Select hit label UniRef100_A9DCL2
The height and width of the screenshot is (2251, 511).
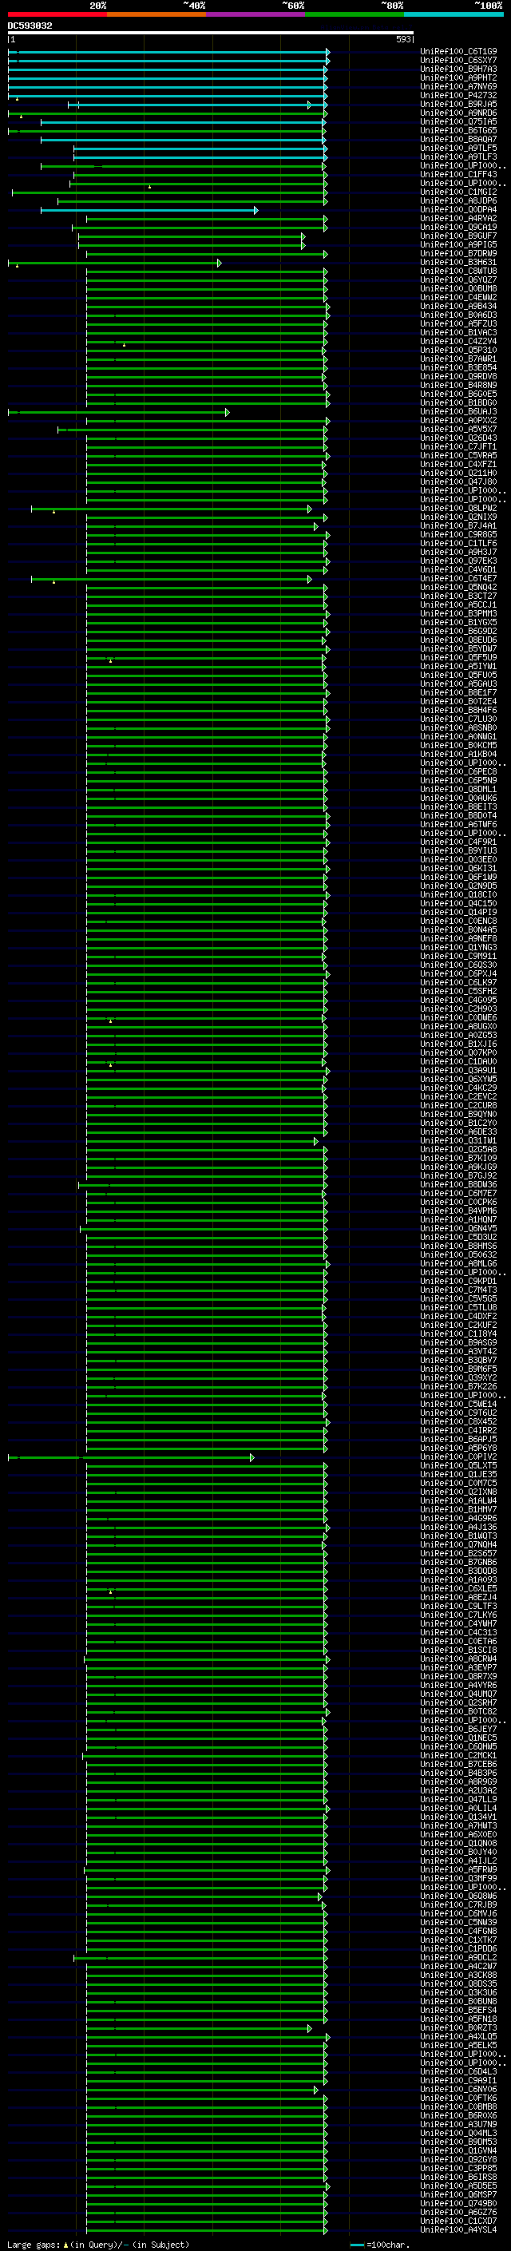click(x=458, y=1957)
